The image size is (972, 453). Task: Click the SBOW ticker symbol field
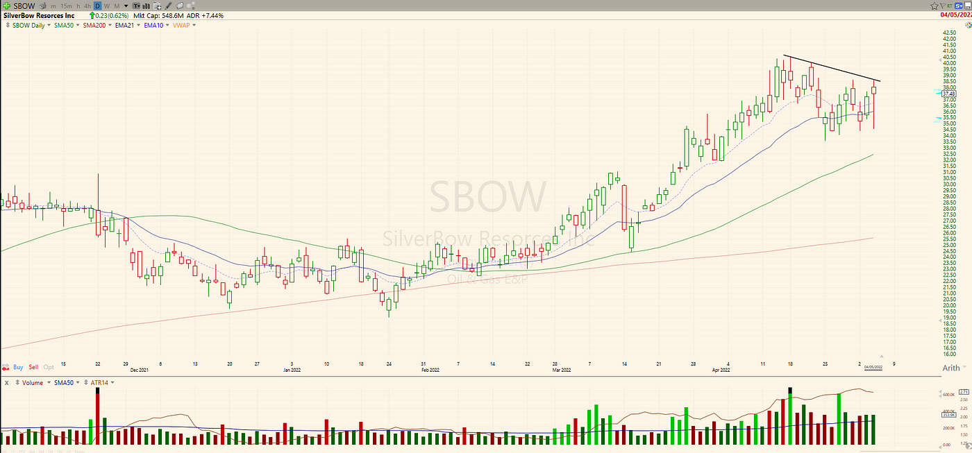coord(24,6)
